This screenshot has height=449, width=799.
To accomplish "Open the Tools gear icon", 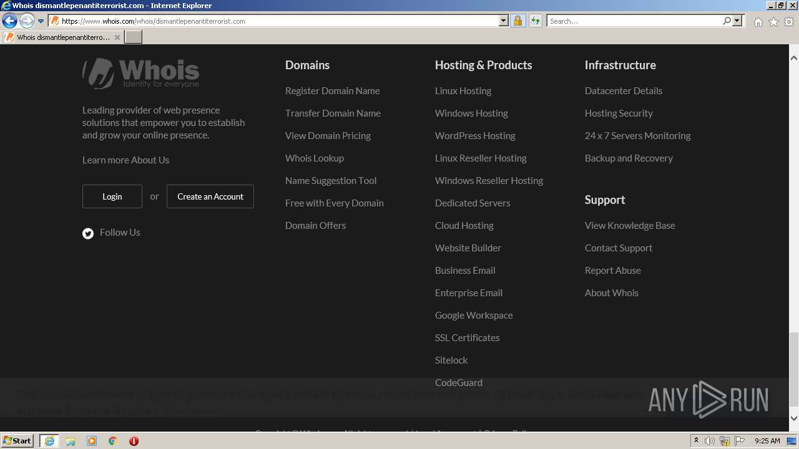I will (789, 22).
